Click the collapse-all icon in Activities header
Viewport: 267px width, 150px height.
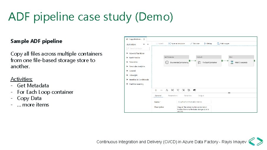(144, 44)
